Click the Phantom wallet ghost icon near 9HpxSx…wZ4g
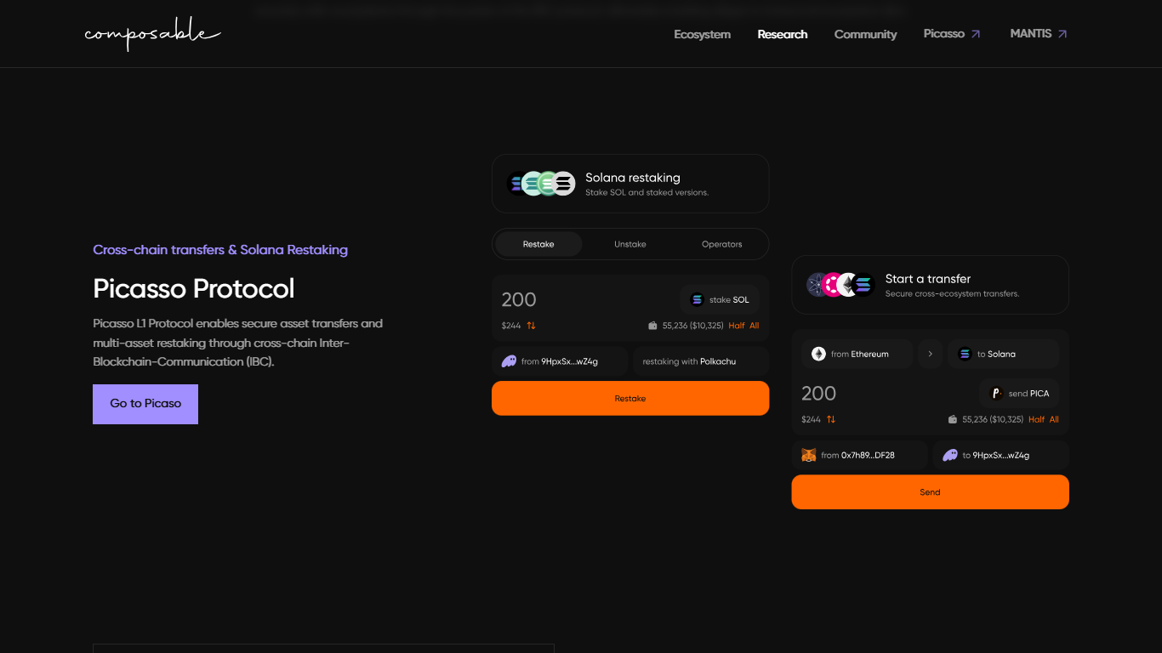 (x=510, y=361)
